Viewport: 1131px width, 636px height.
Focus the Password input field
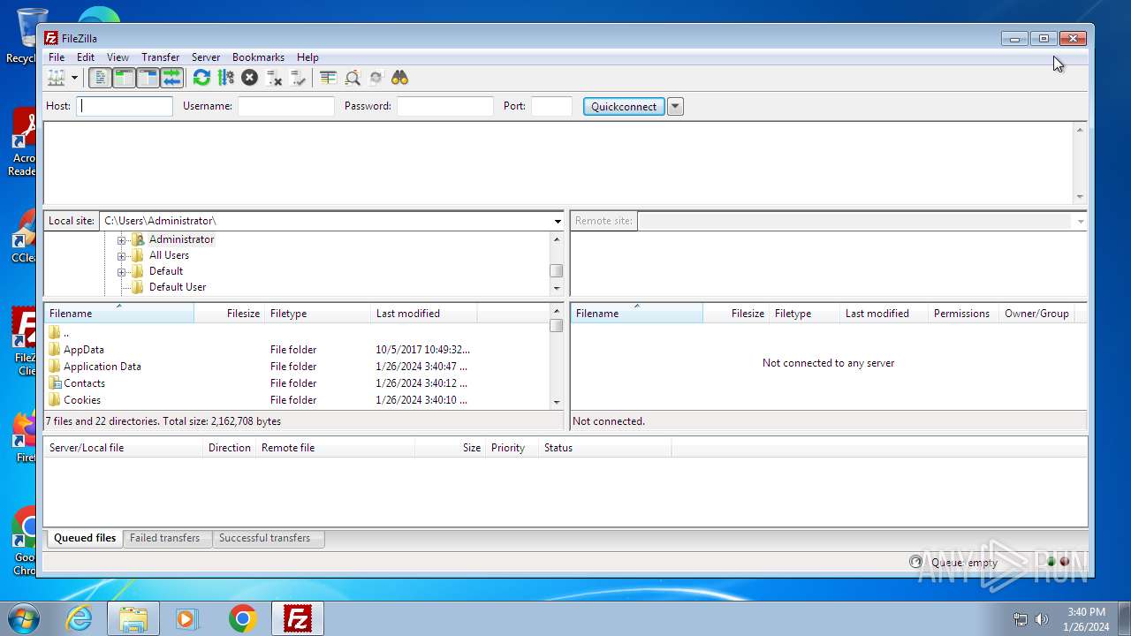pos(445,106)
